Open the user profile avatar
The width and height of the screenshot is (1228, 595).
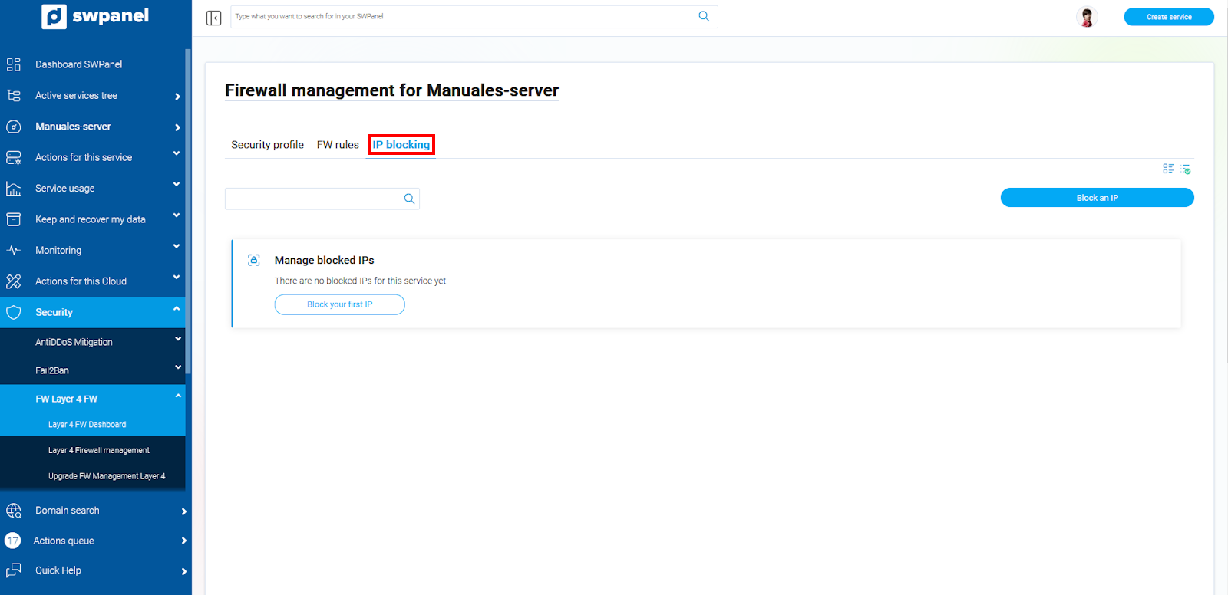pos(1087,17)
